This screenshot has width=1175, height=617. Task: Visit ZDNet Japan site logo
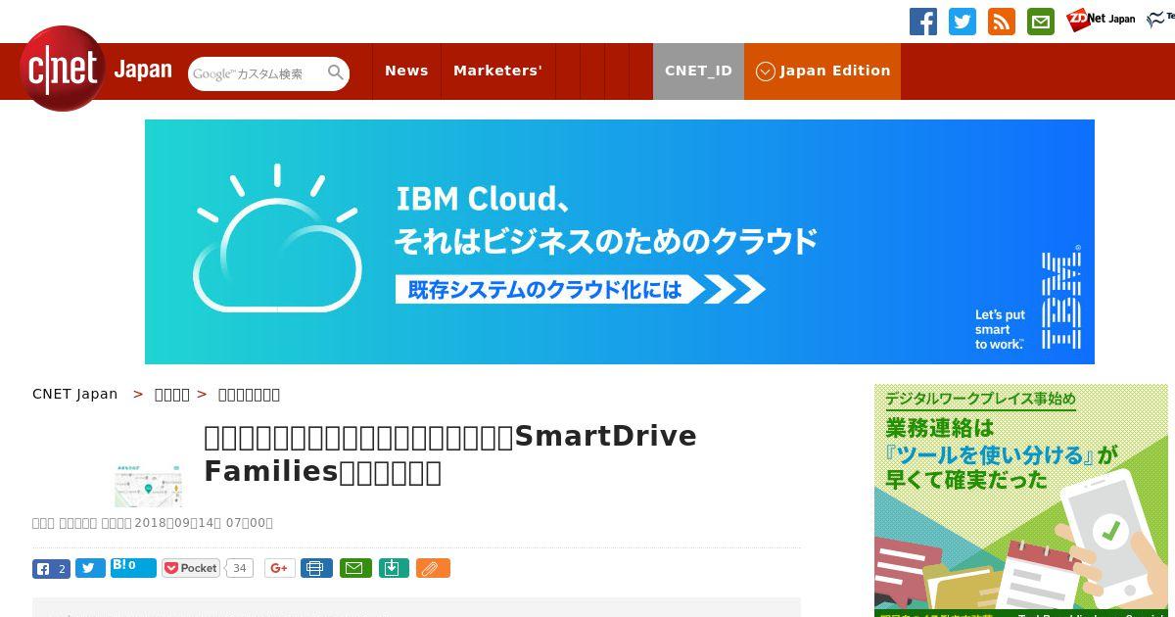pos(1101,20)
